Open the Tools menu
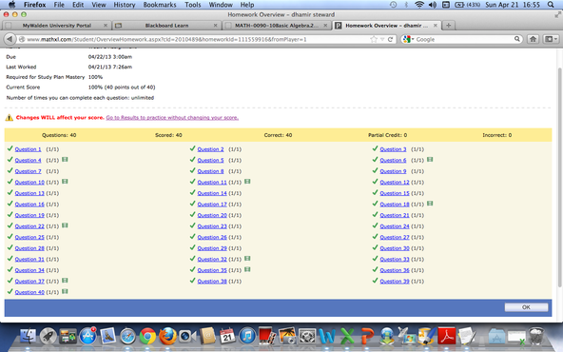The image size is (563, 352). pyautogui.click(x=193, y=5)
